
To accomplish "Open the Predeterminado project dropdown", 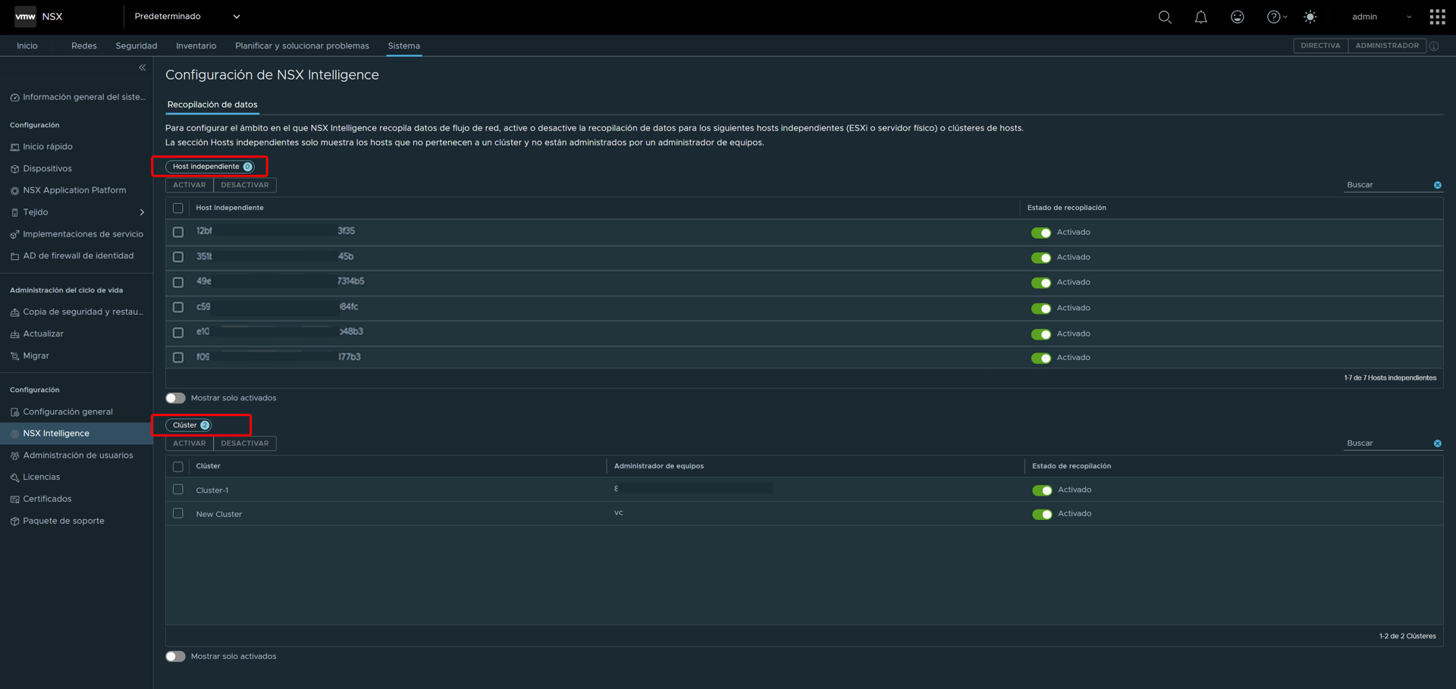I will [x=187, y=17].
